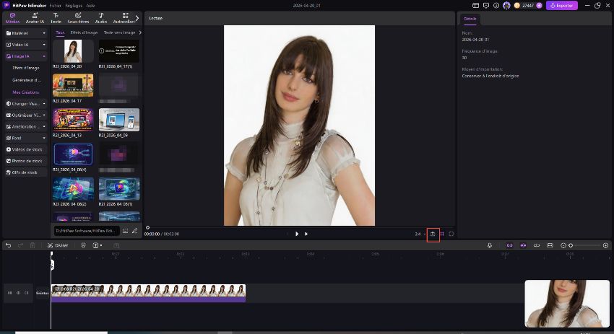Click the redo icon

click(x=20, y=245)
